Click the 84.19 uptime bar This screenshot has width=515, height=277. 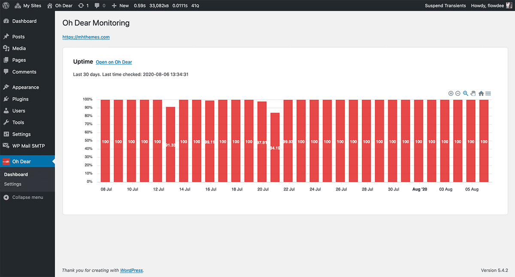pyautogui.click(x=275, y=147)
